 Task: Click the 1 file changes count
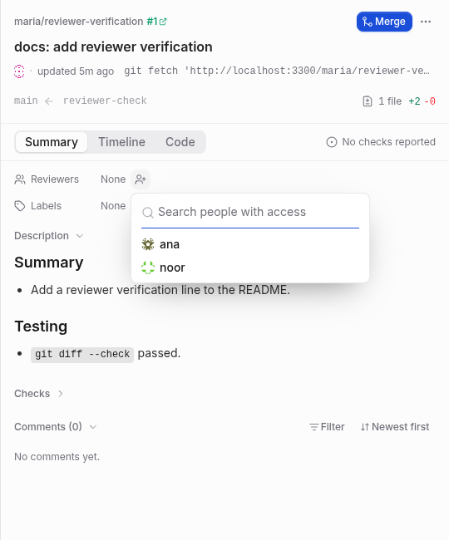390,101
